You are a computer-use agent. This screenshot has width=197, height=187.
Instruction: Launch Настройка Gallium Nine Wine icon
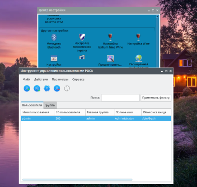click(110, 37)
